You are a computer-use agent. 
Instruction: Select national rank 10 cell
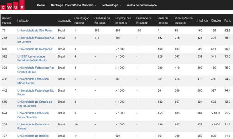(x=76, y=124)
